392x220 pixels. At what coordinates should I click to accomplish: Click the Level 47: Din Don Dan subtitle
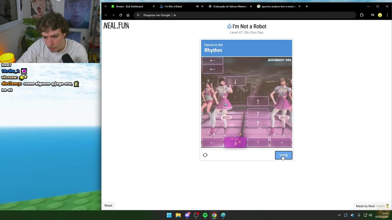247,32
